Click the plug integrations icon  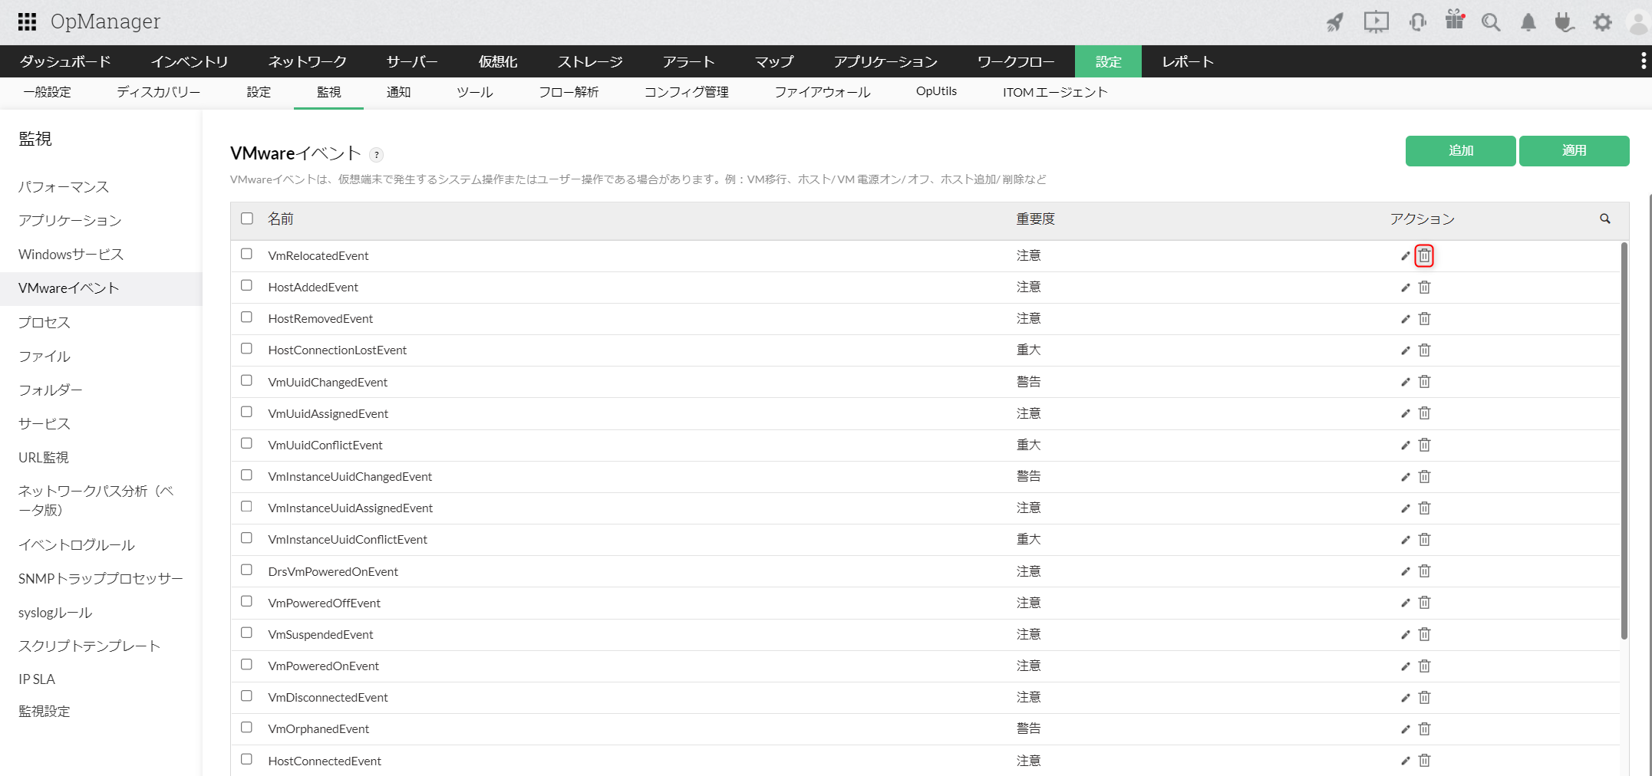(1565, 22)
